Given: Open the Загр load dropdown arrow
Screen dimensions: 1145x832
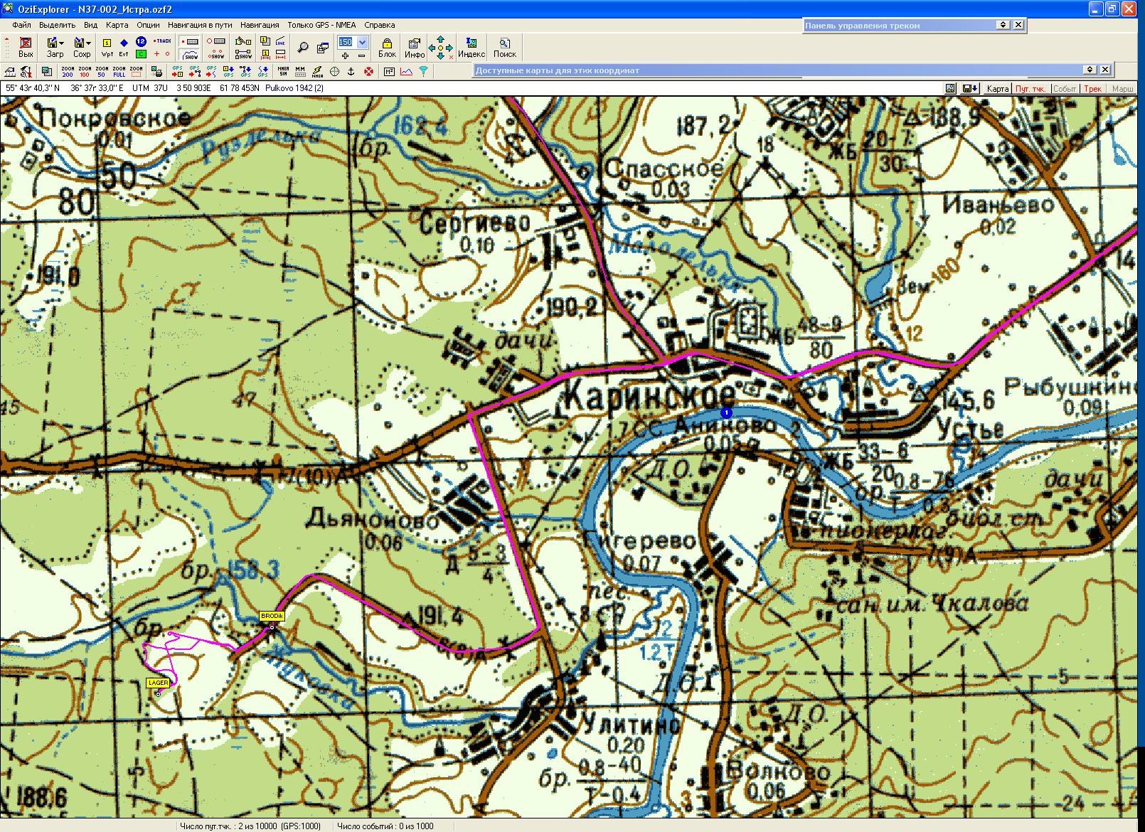Looking at the screenshot, I should (x=62, y=43).
